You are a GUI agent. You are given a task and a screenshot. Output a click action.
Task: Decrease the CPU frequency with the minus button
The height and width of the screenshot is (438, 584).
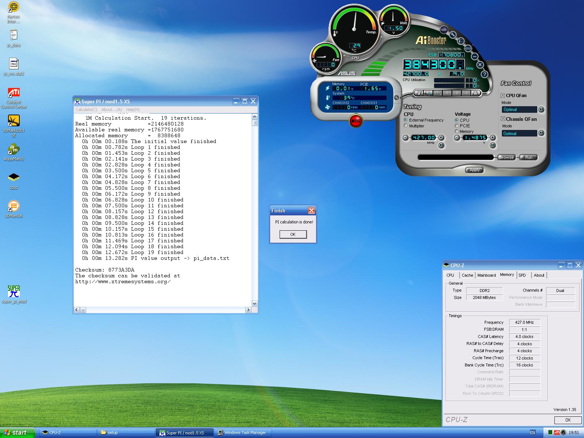pyautogui.click(x=405, y=138)
